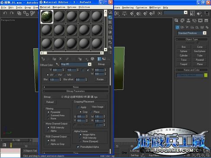Click Go to Parent icon
211x158 pixels.
(x=104, y=59)
